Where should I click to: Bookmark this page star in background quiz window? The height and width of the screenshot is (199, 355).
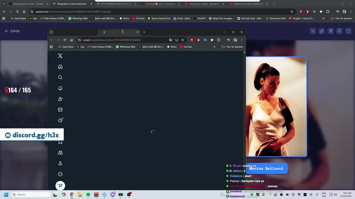click(292, 12)
